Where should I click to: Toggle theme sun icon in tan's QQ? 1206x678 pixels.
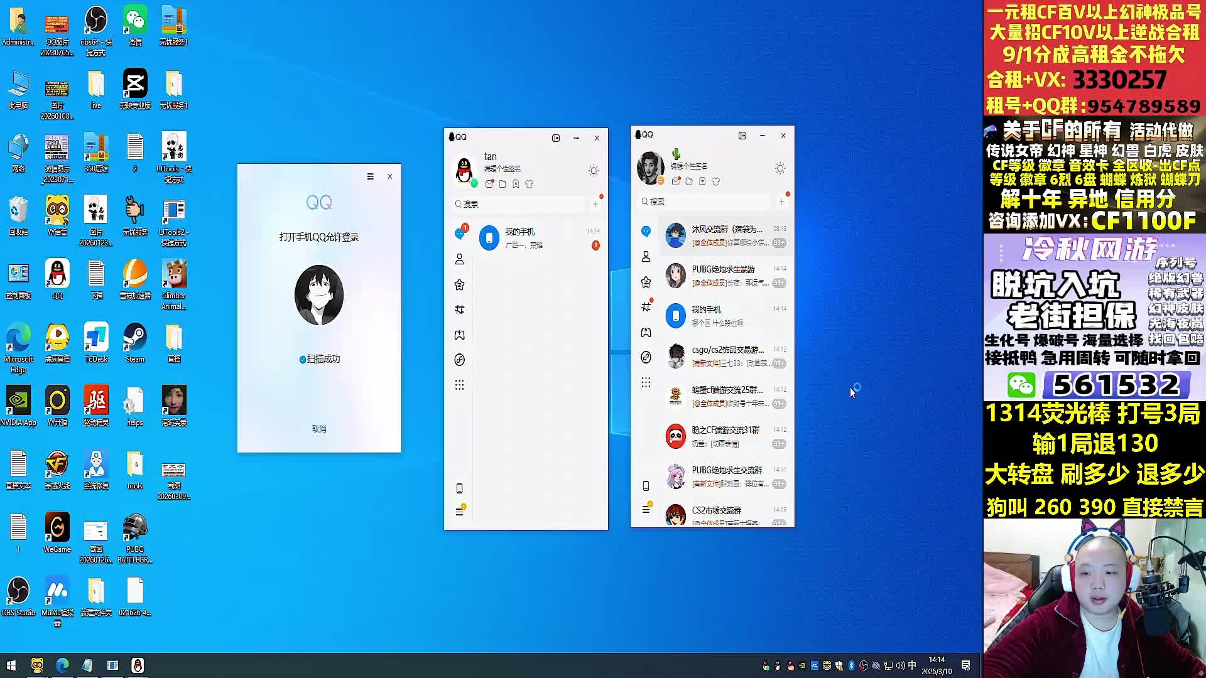pos(593,171)
